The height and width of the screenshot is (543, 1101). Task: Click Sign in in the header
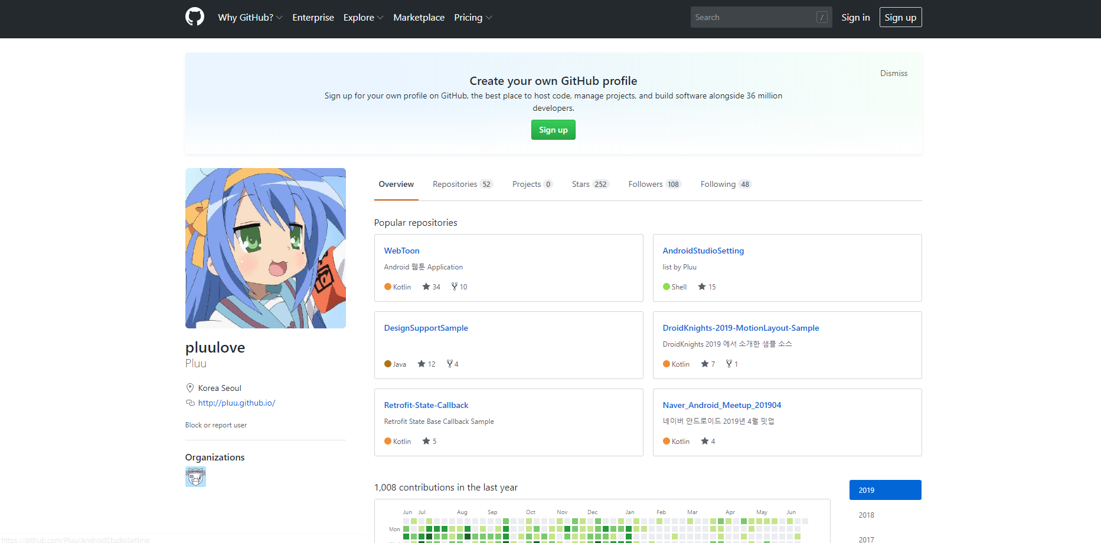click(855, 17)
